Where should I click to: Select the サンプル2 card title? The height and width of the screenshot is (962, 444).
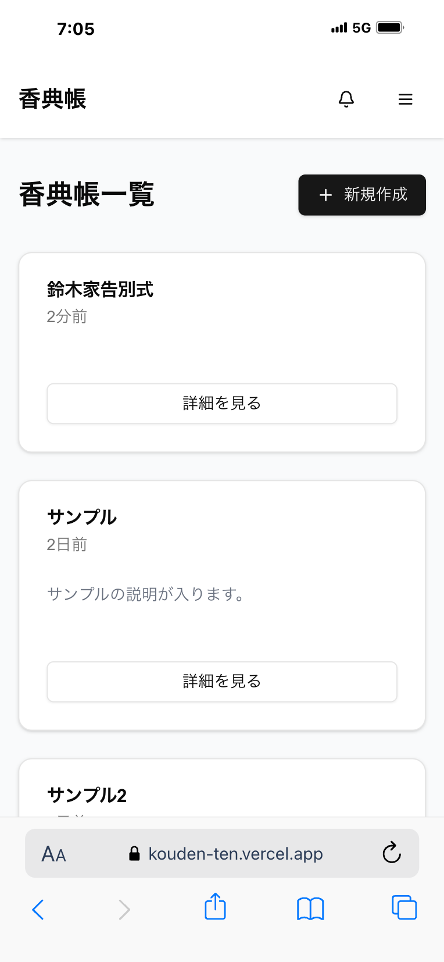tap(87, 795)
